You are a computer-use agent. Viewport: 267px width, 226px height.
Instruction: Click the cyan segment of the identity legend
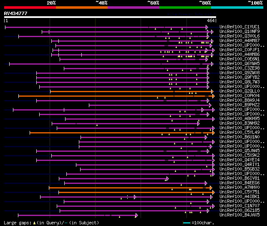[237, 8]
